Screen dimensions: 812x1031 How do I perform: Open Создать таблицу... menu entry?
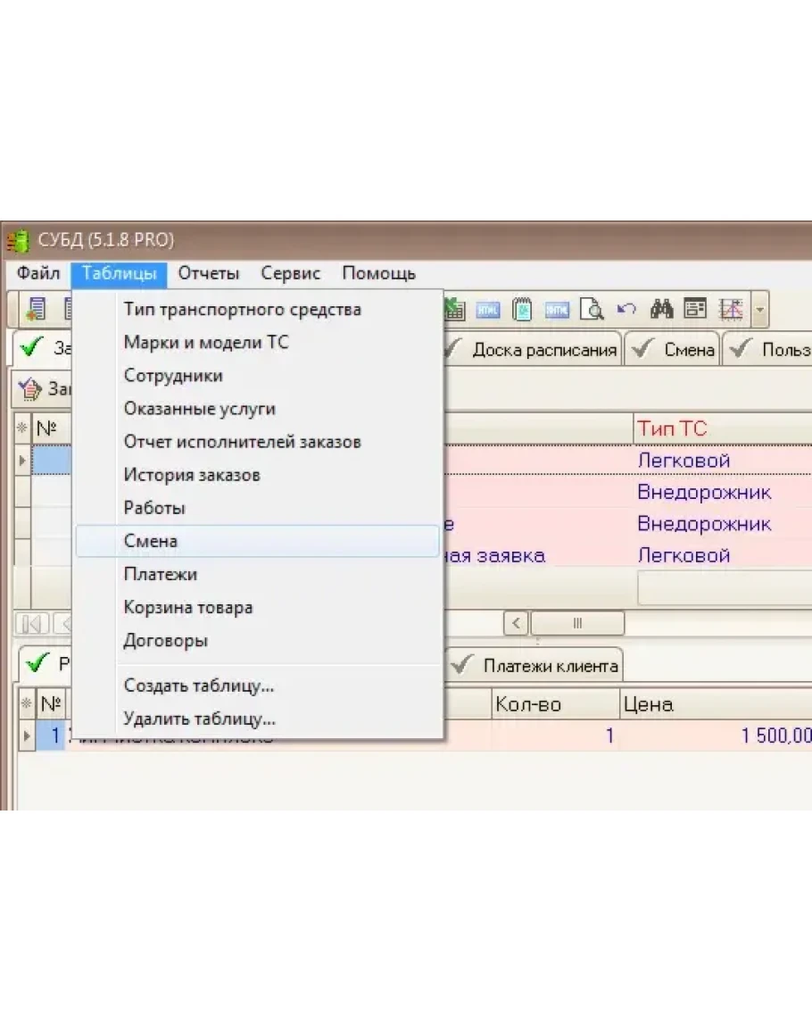198,686
